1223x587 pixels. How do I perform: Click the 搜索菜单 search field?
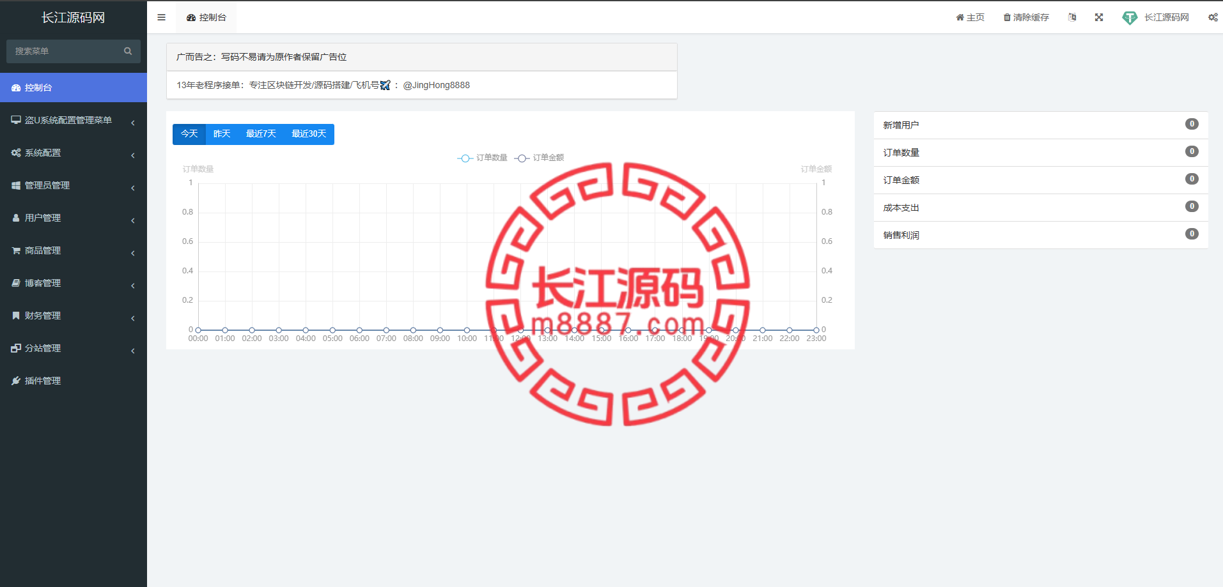(x=74, y=51)
